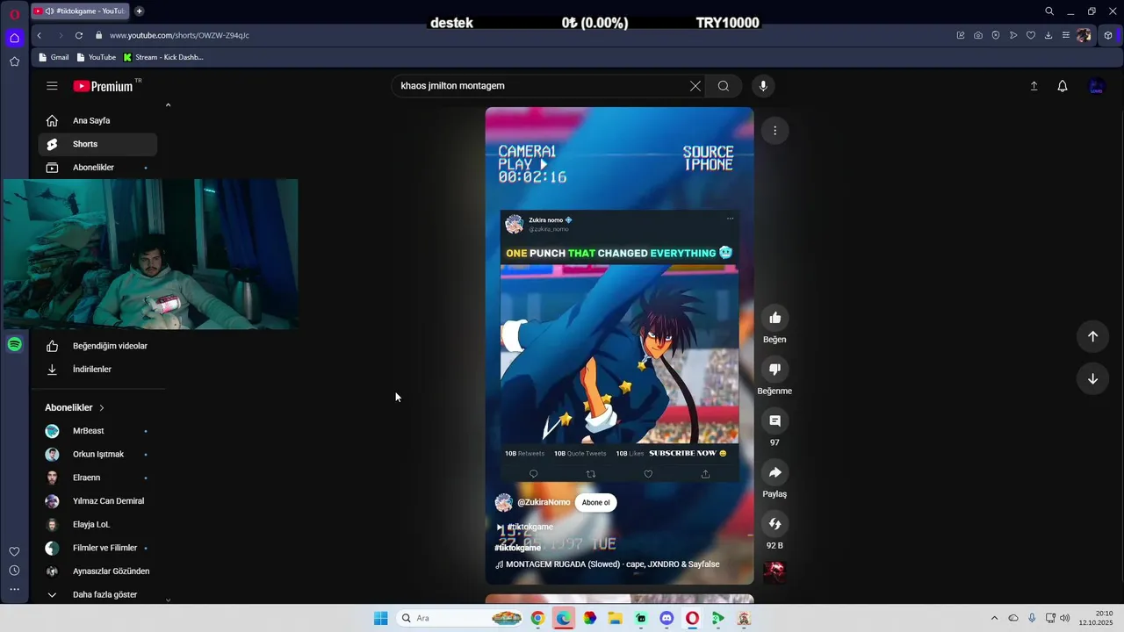Click the browser back arrow
Image resolution: width=1124 pixels, height=632 pixels.
click(x=40, y=35)
